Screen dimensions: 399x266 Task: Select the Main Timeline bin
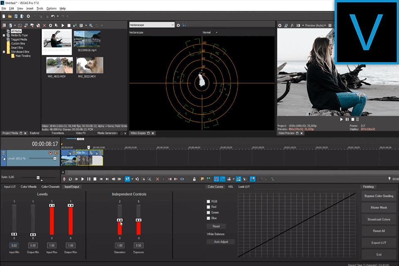coord(23,56)
